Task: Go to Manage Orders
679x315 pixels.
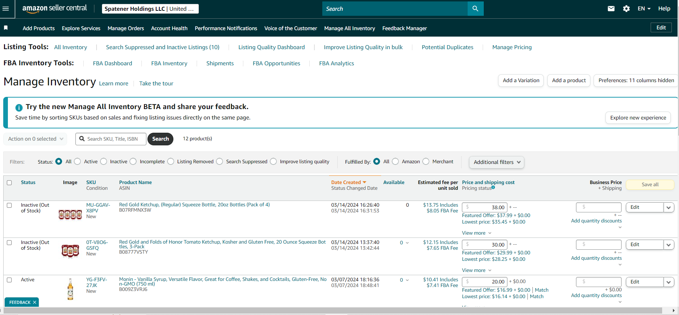Action: coord(126,28)
